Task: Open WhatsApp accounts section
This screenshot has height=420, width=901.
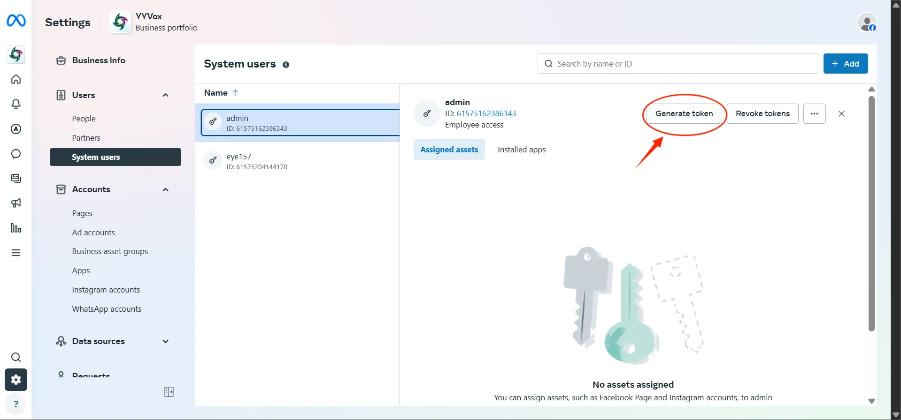Action: tap(107, 309)
